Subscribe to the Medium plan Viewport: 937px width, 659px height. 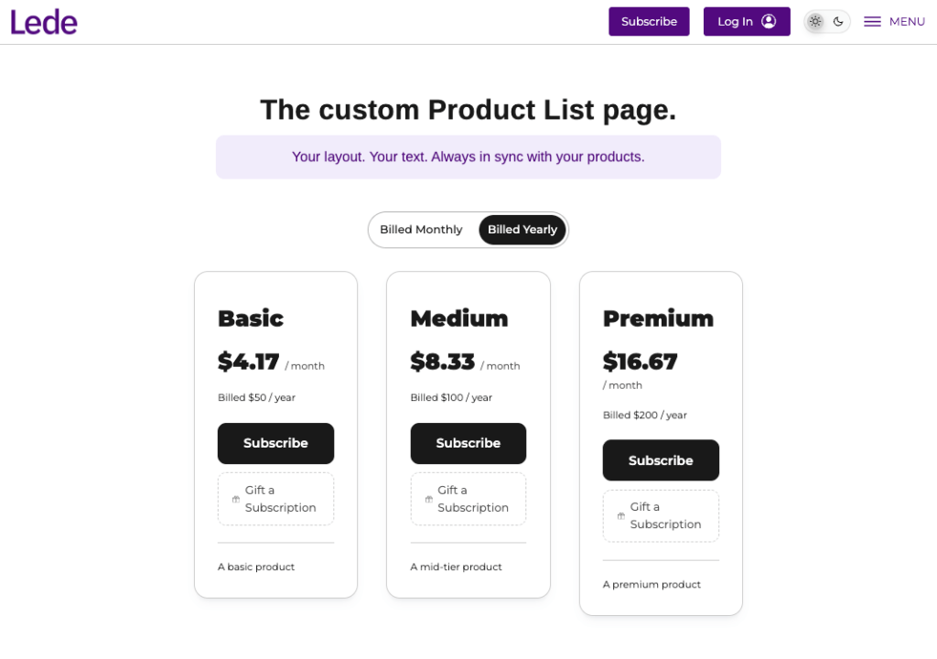point(468,443)
